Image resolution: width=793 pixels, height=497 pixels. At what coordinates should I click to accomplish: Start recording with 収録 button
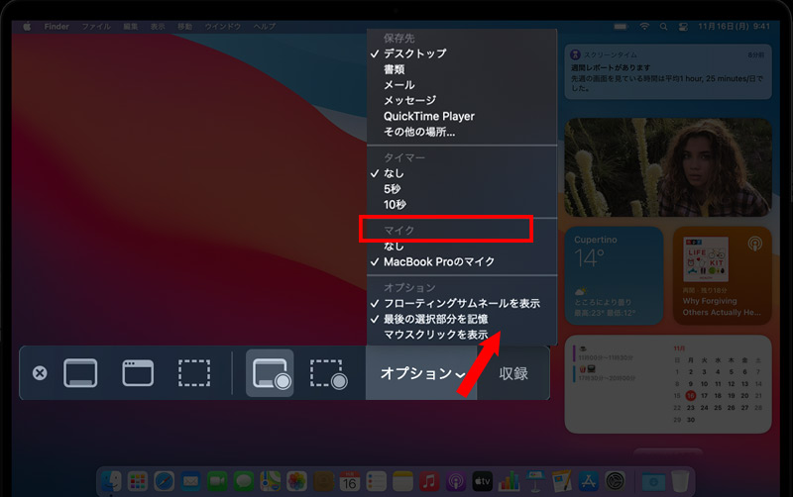coord(513,373)
